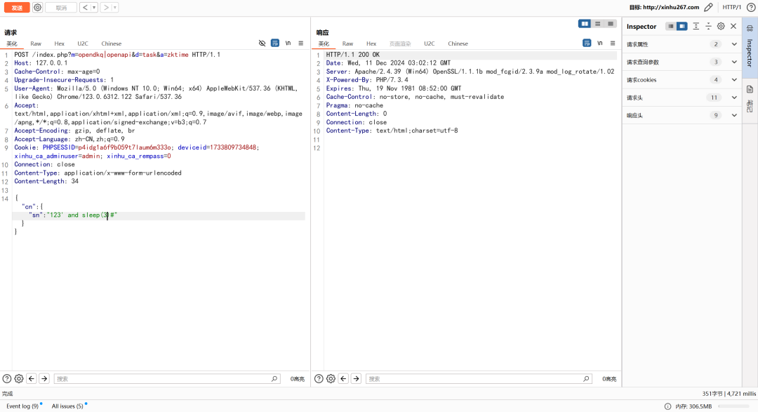The image size is (758, 412).
Task: Expand 请求头 section chevron
Action: tap(734, 98)
